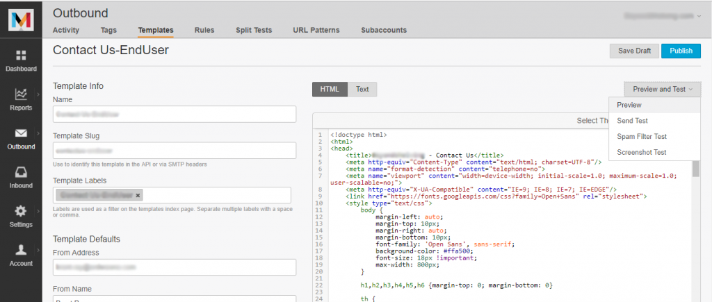
Task: Go to the Split Tests tab
Action: pos(252,31)
